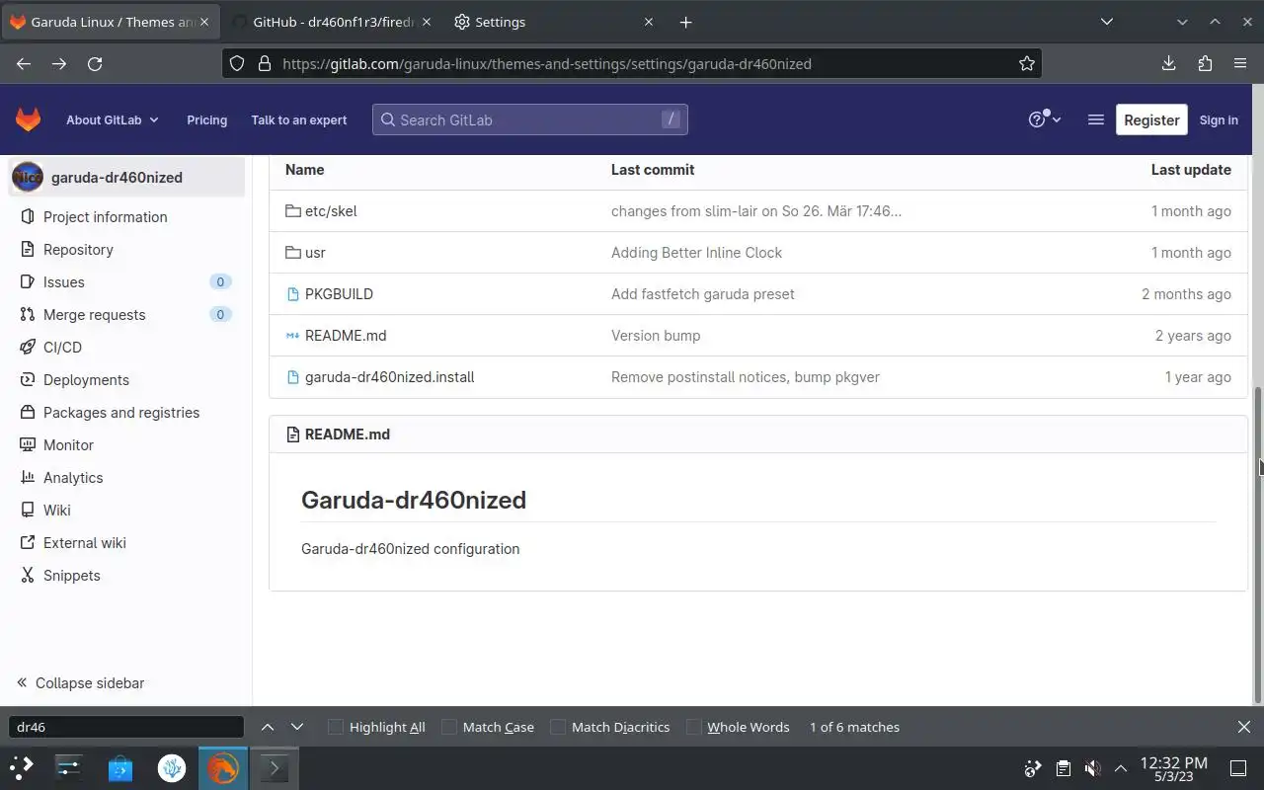Toggle the Highlight All checkbox
Viewport: 1264px width, 790px height.
point(336,727)
